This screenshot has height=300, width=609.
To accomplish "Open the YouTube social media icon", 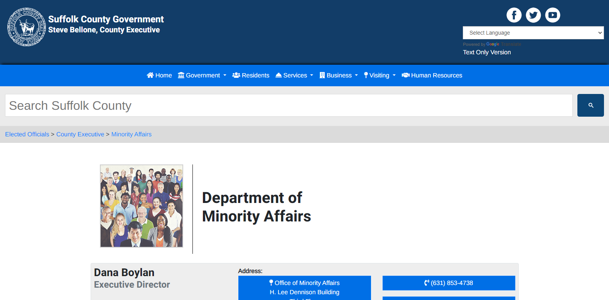I will point(552,15).
